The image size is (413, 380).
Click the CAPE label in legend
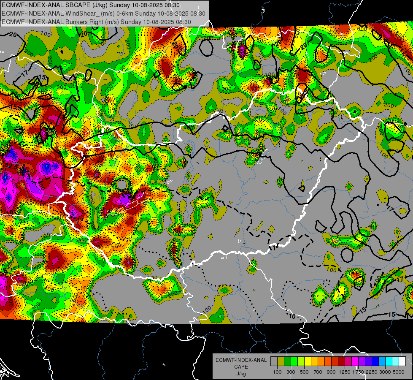[241, 366]
